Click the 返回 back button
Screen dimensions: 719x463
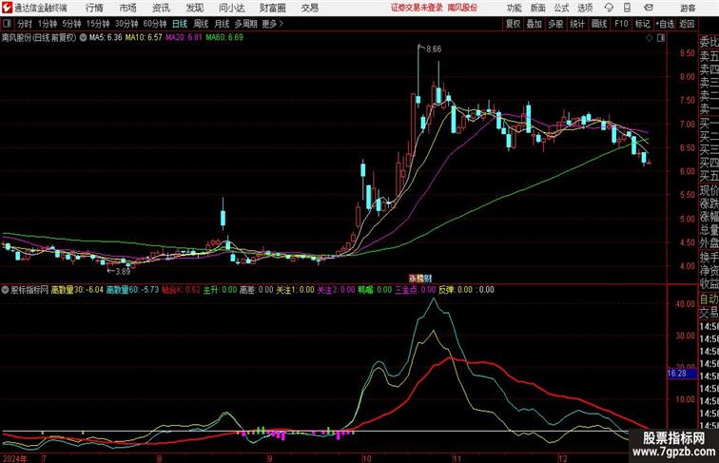687,24
